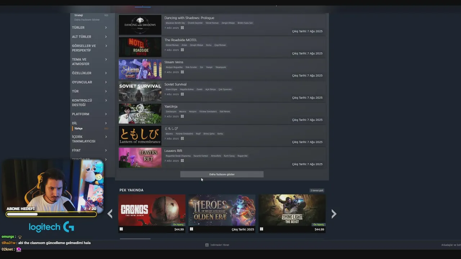This screenshot has height=259, width=461.
Task: Expand the ÖZELLİKLER filter section
Action: (x=90, y=73)
